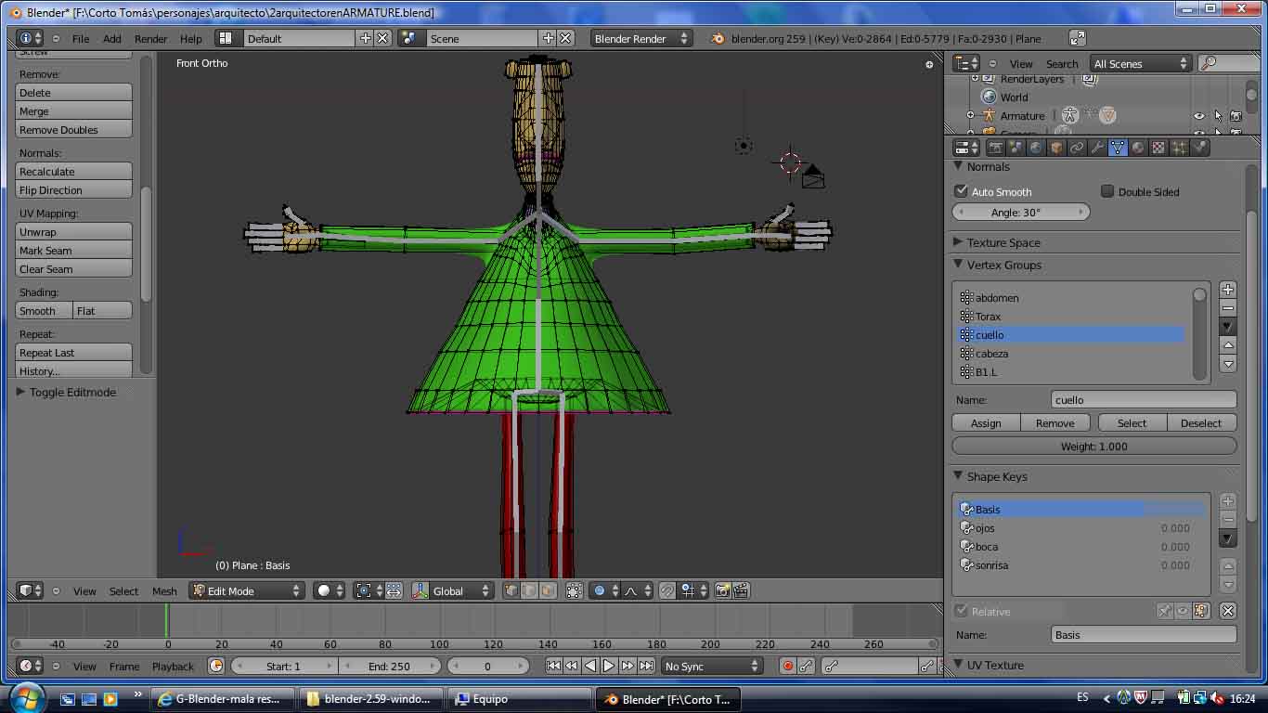Open the Blender Render engine dropdown
This screenshot has height=713, width=1268.
tap(641, 38)
